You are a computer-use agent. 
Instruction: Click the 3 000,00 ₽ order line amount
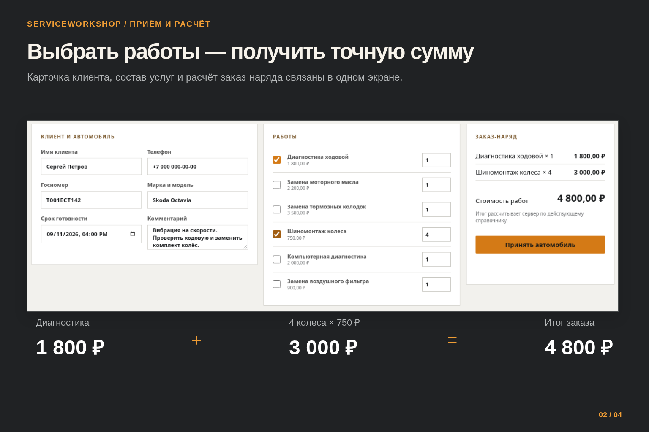[589, 173]
